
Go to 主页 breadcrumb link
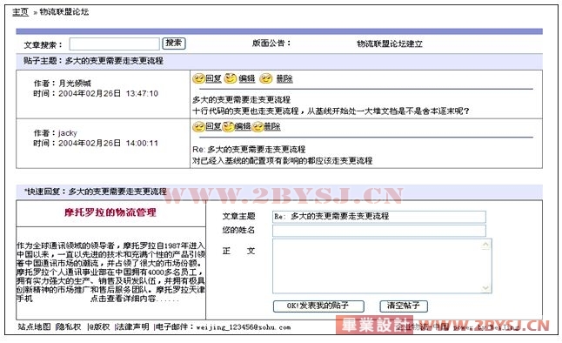[x=20, y=12]
